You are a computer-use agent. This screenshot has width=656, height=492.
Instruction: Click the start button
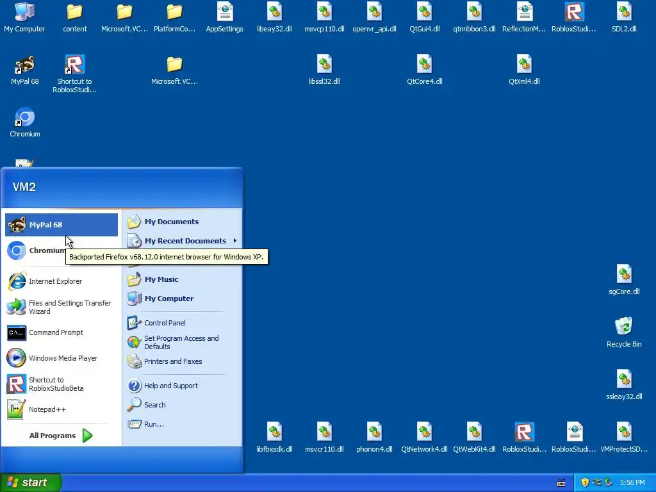[x=31, y=482]
